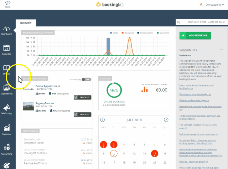The height and width of the screenshot is (169, 228).
Task: Open the paint palette sidebar icon
Action: [x=7, y=166]
